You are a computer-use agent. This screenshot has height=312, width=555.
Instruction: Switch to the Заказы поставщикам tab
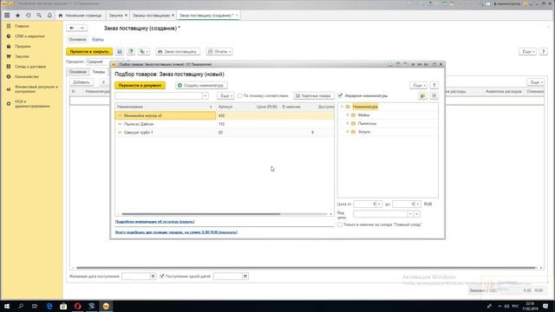coord(153,16)
